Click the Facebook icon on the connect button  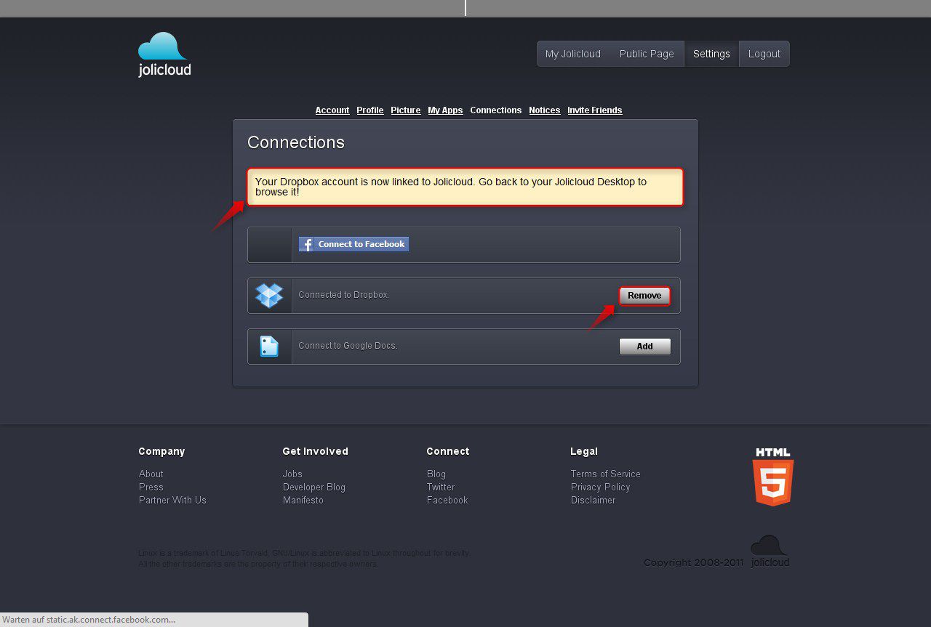306,244
